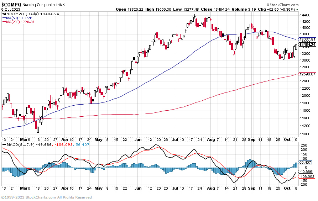Click the $COMPQ ticker symbol title
This screenshot has width=318, height=201.
coord(11,5)
